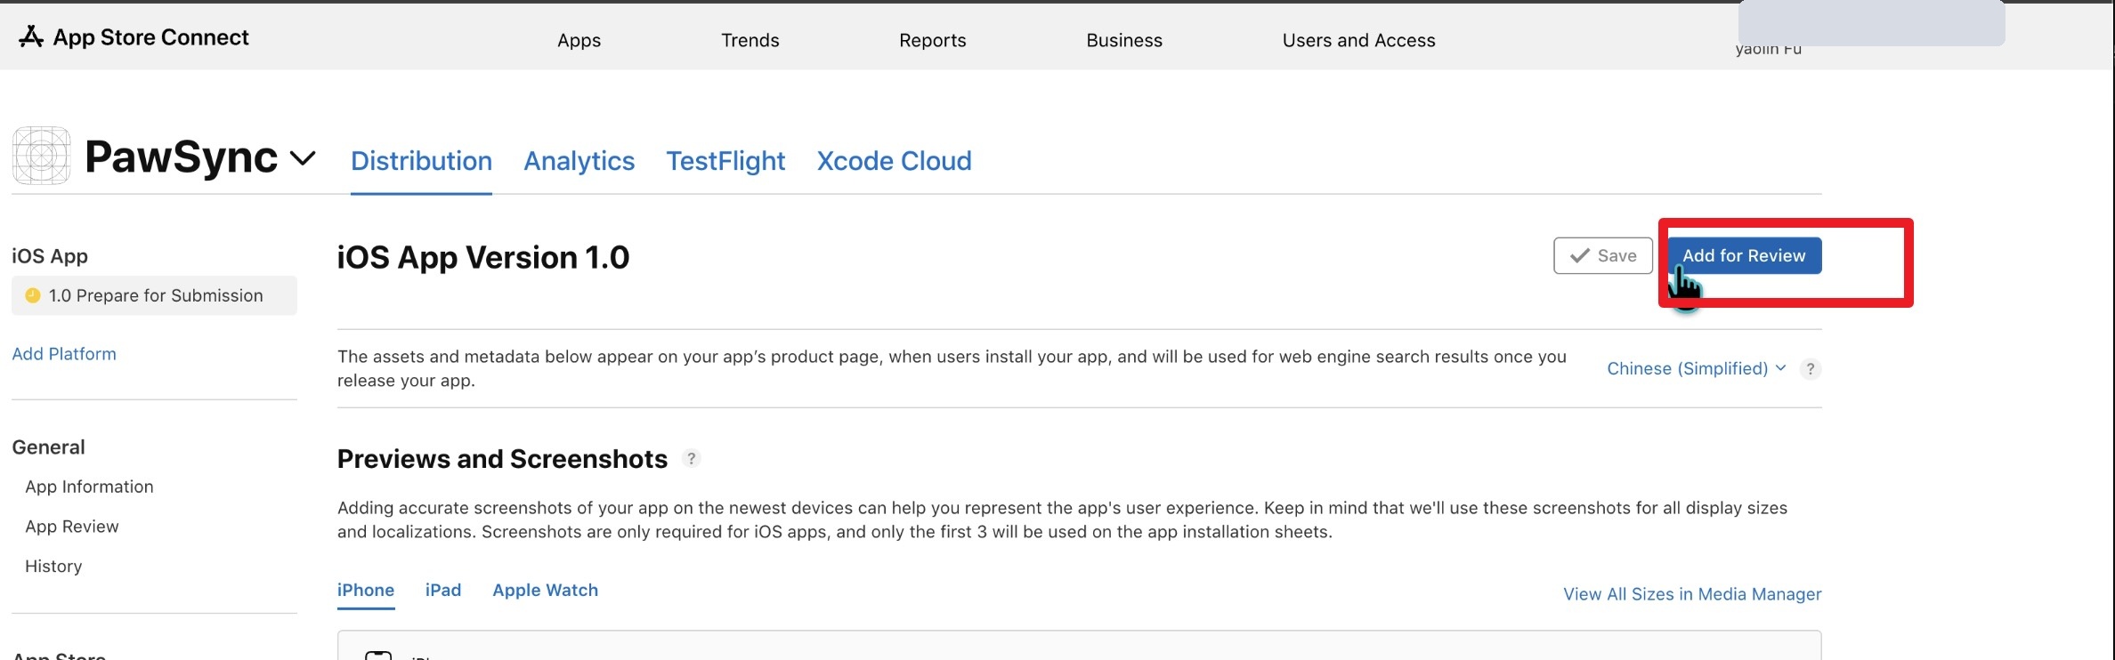Switch to the Distribution tab
The image size is (2115, 660).
click(421, 161)
